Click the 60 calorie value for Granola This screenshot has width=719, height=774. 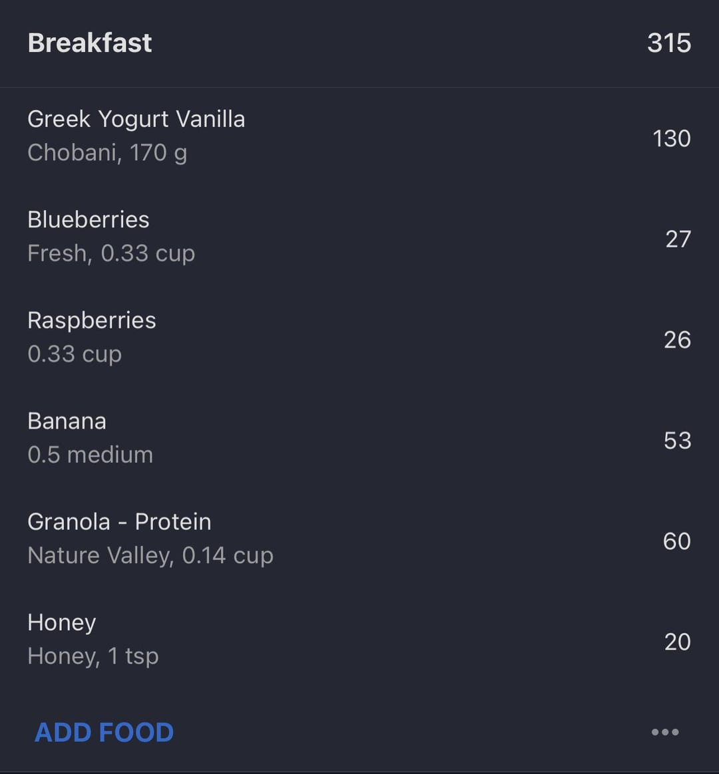[676, 541]
